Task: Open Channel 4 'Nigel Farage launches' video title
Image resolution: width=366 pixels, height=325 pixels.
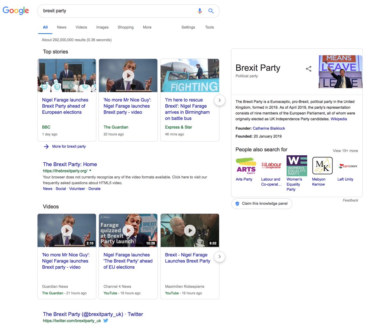Action: (128, 261)
